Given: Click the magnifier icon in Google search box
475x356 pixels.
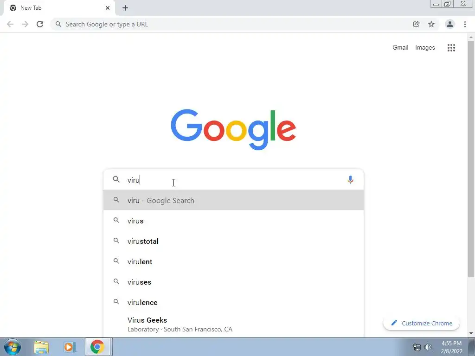Looking at the screenshot, I should click(116, 179).
